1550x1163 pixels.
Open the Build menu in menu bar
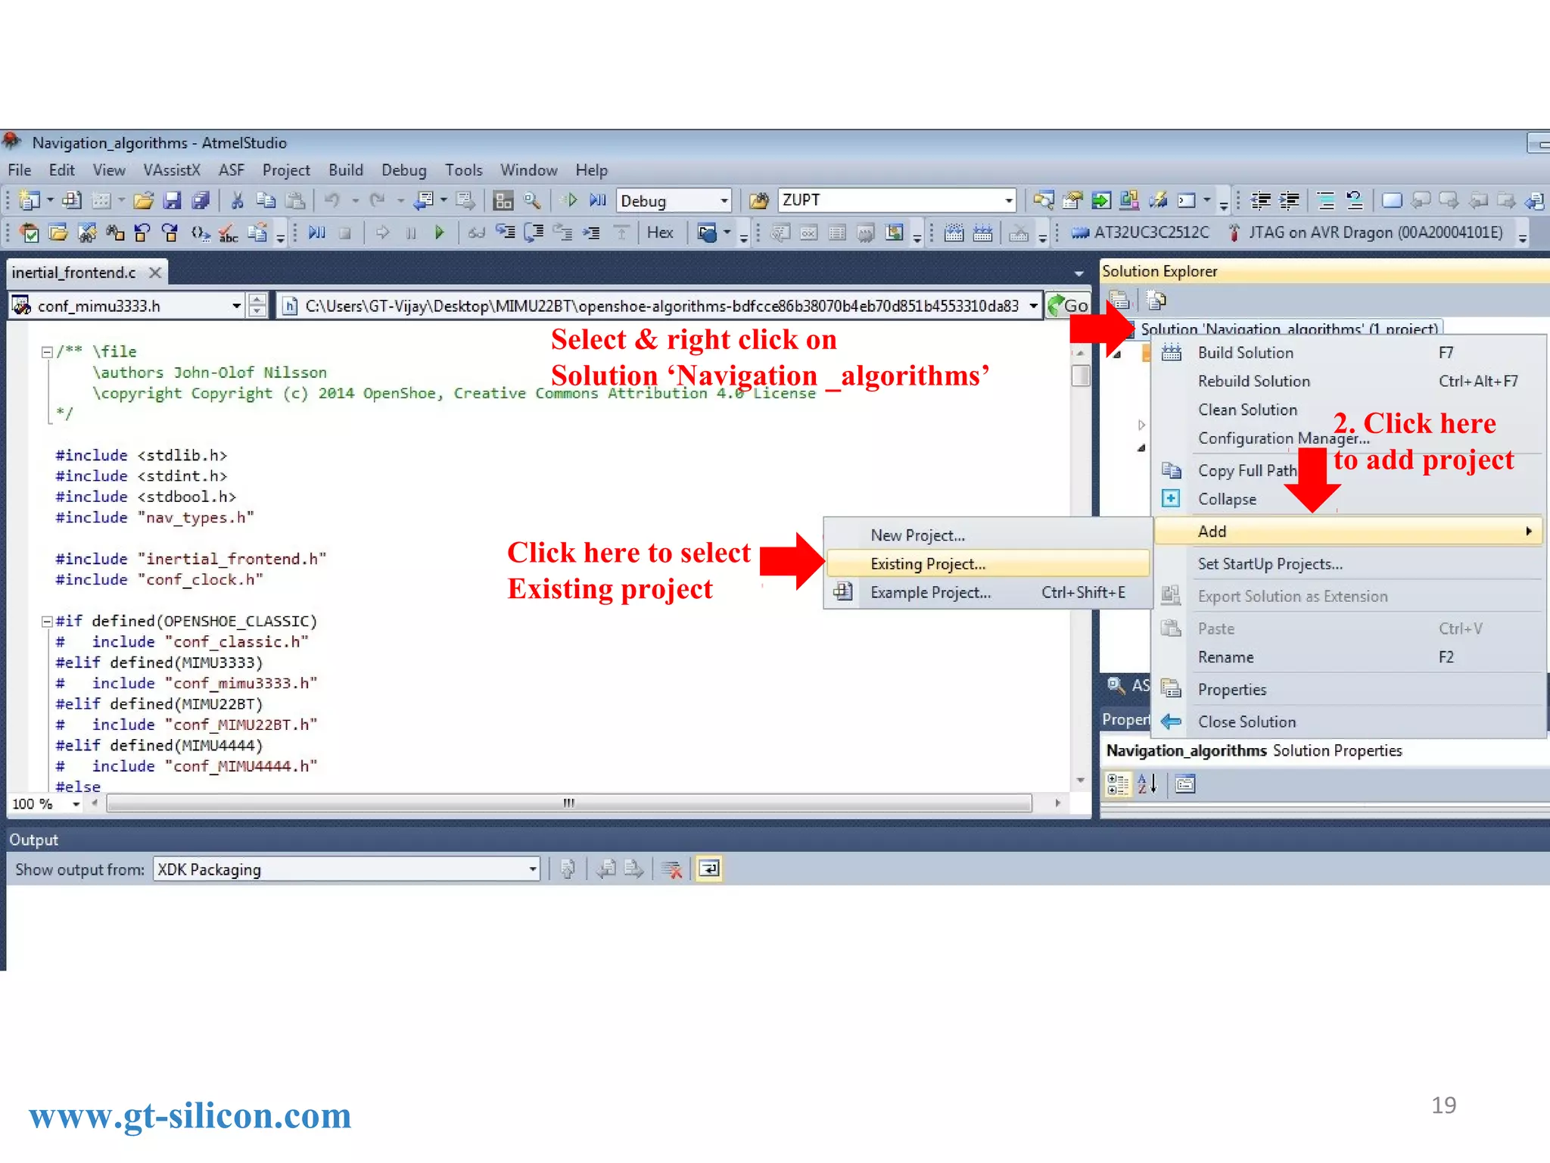[346, 170]
